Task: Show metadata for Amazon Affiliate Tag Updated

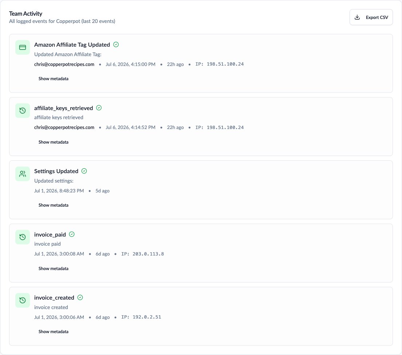Action: (53, 79)
